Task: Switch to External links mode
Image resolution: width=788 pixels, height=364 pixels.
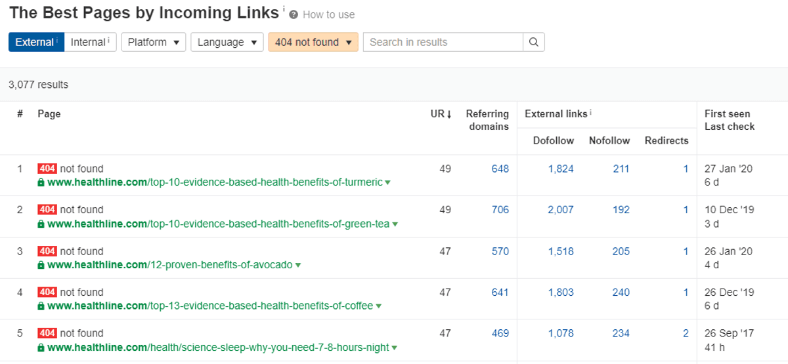Action: click(x=37, y=42)
